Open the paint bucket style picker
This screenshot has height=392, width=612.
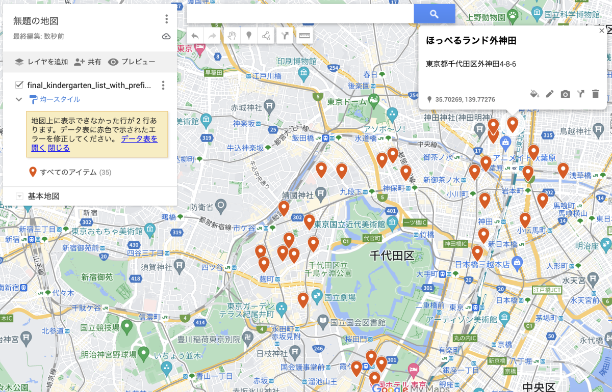[x=534, y=94]
